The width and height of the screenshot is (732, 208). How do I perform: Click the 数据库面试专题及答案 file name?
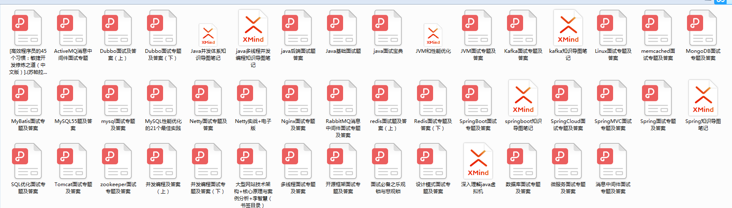(x=523, y=188)
